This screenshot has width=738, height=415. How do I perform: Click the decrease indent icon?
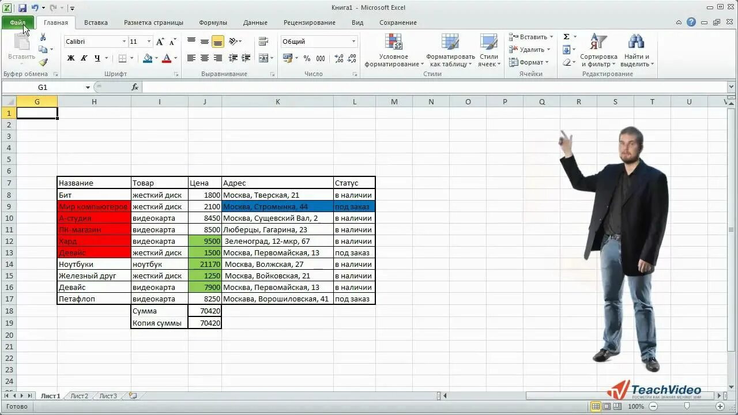[x=233, y=58]
